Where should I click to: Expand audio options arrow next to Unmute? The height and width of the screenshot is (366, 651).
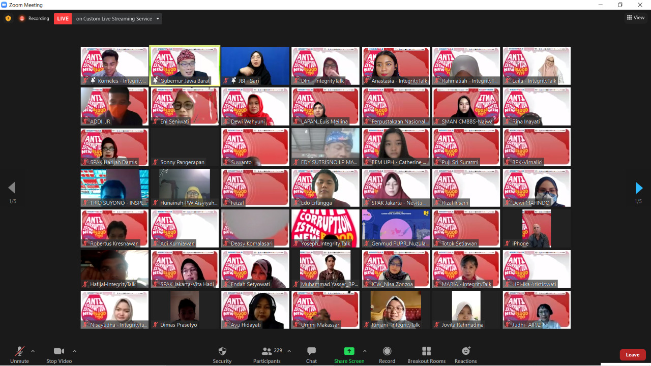(33, 351)
